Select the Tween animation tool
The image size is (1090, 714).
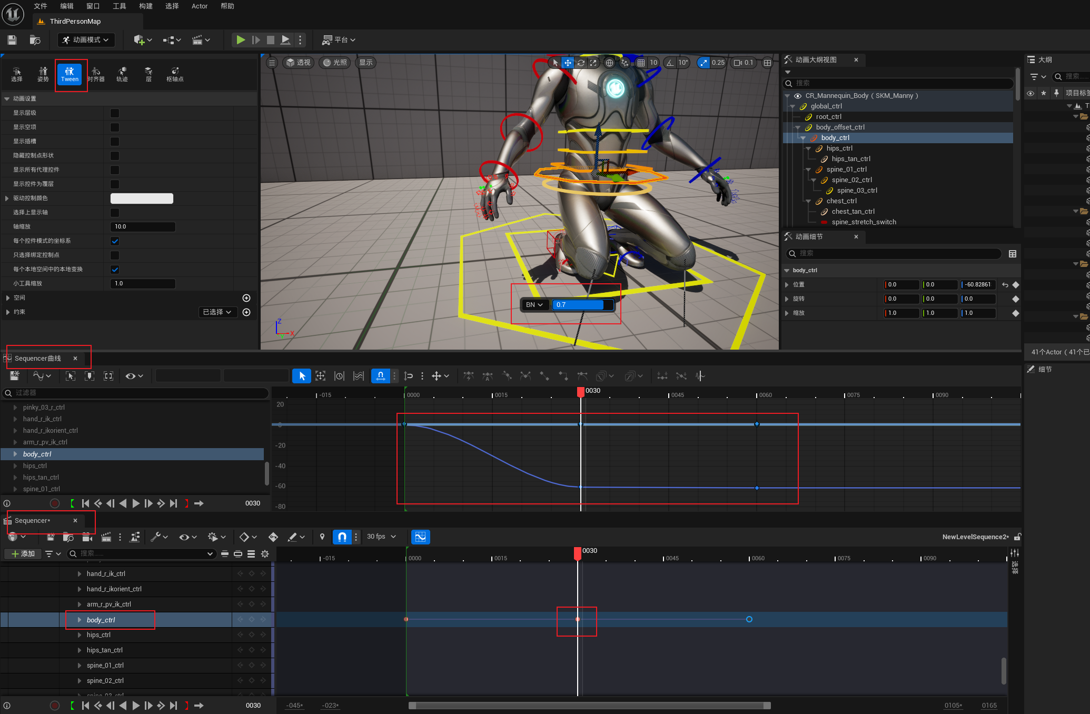point(70,74)
